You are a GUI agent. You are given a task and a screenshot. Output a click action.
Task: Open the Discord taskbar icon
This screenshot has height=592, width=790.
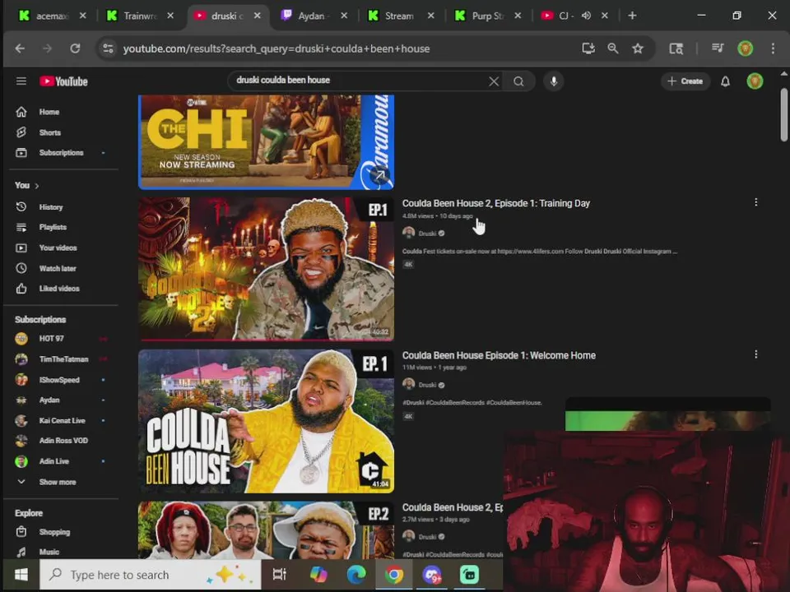coord(432,575)
